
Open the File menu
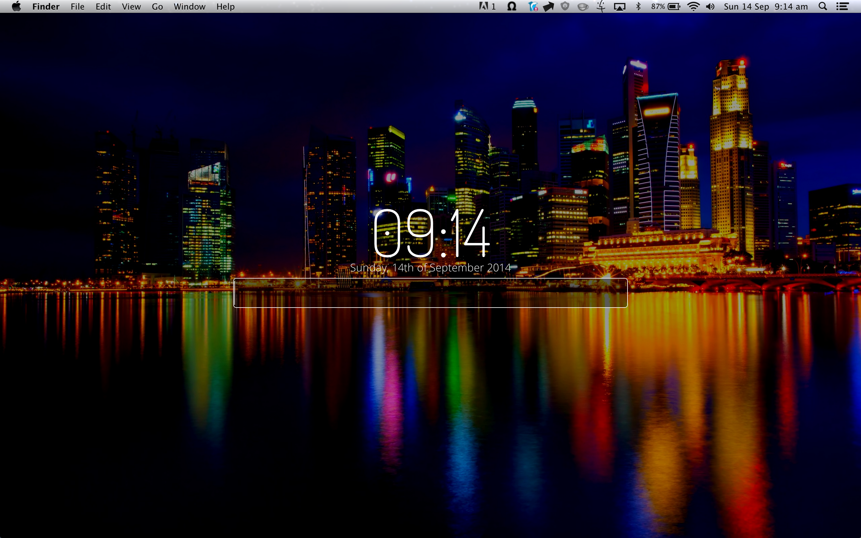[77, 6]
